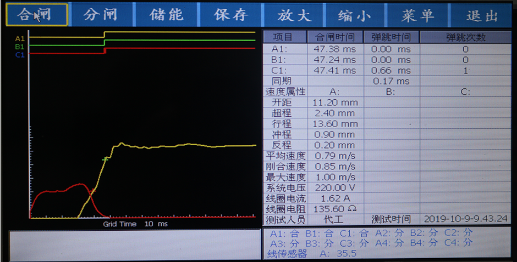Click the 测试人员 field value 代工
The height and width of the screenshot is (262, 517).
click(x=334, y=219)
